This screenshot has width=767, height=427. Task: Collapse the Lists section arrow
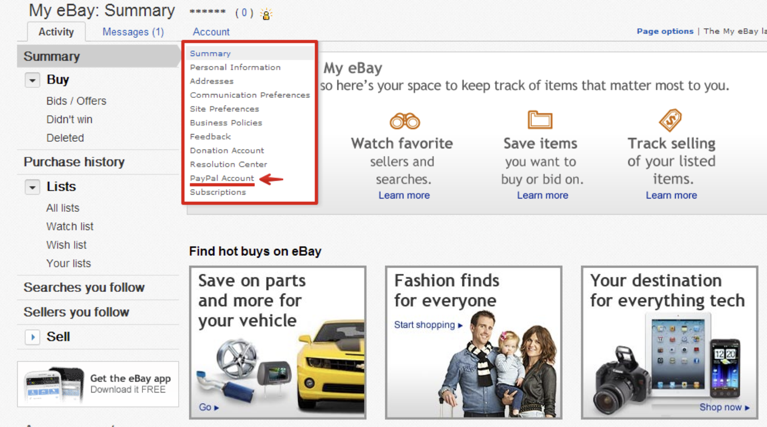tap(32, 187)
